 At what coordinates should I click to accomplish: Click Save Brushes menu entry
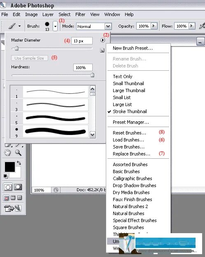click(x=138, y=147)
